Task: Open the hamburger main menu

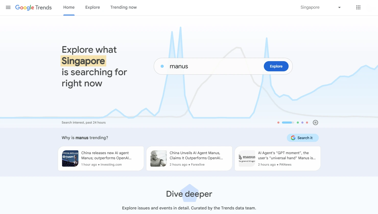Action: (8, 7)
